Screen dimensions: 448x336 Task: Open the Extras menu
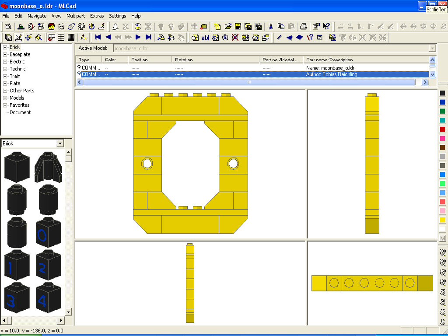(97, 16)
